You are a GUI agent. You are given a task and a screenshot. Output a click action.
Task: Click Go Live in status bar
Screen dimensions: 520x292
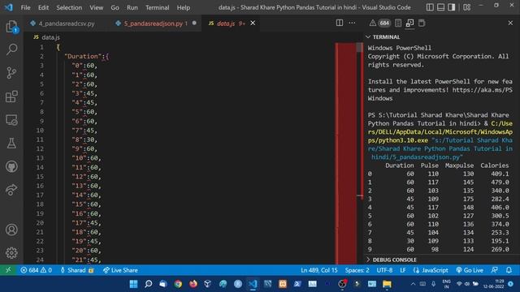[470, 270]
